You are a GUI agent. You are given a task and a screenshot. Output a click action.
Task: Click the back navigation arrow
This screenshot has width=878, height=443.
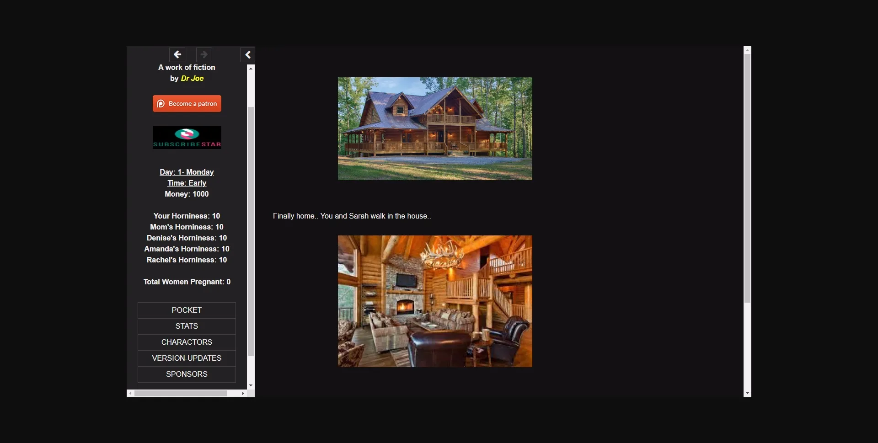[x=177, y=54]
